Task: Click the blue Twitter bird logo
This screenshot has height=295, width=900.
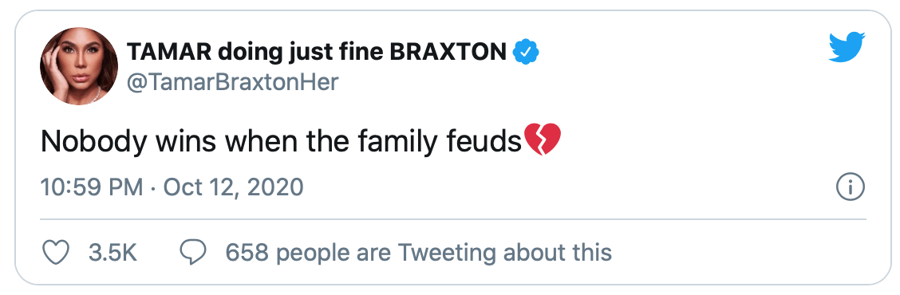Action: point(847,47)
